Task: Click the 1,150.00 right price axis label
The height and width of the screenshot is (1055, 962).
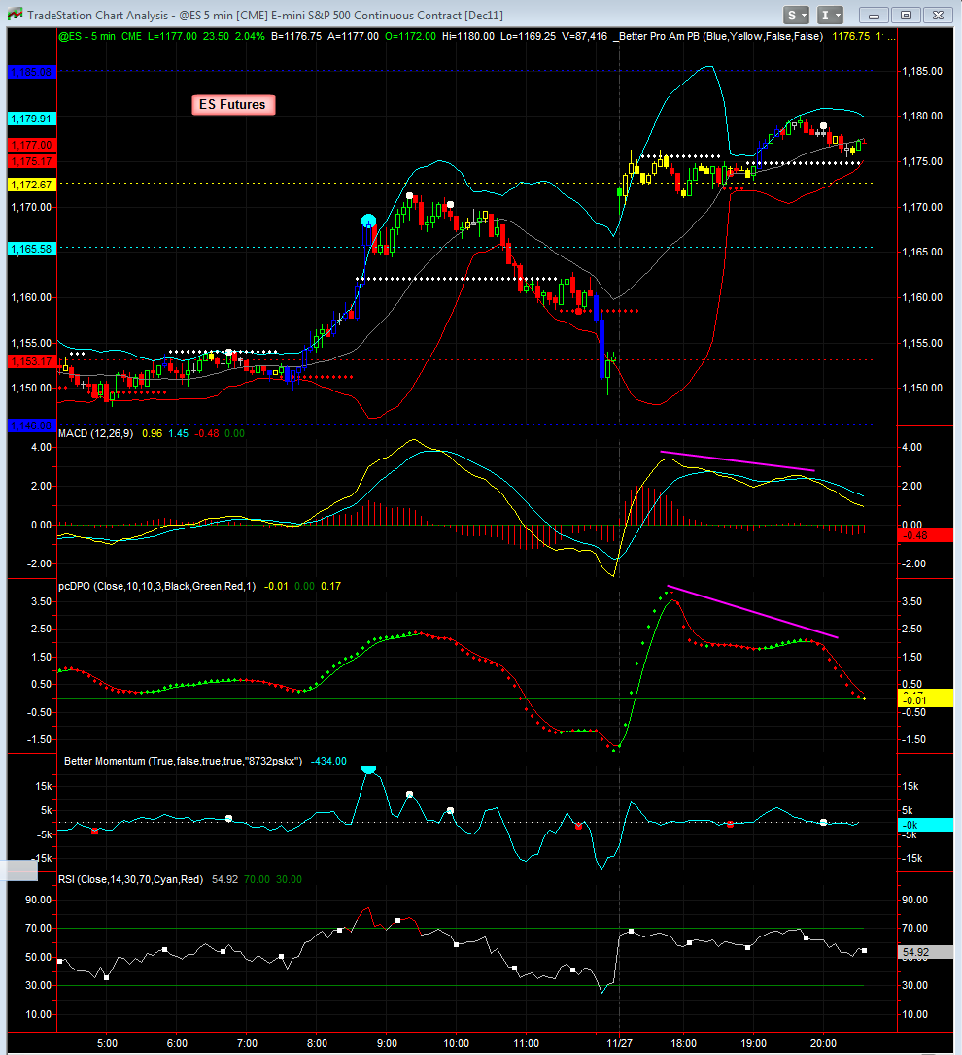Action: [x=922, y=389]
